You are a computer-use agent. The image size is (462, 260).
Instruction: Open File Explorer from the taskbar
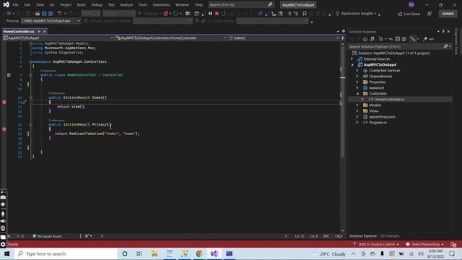pyautogui.click(x=154, y=253)
